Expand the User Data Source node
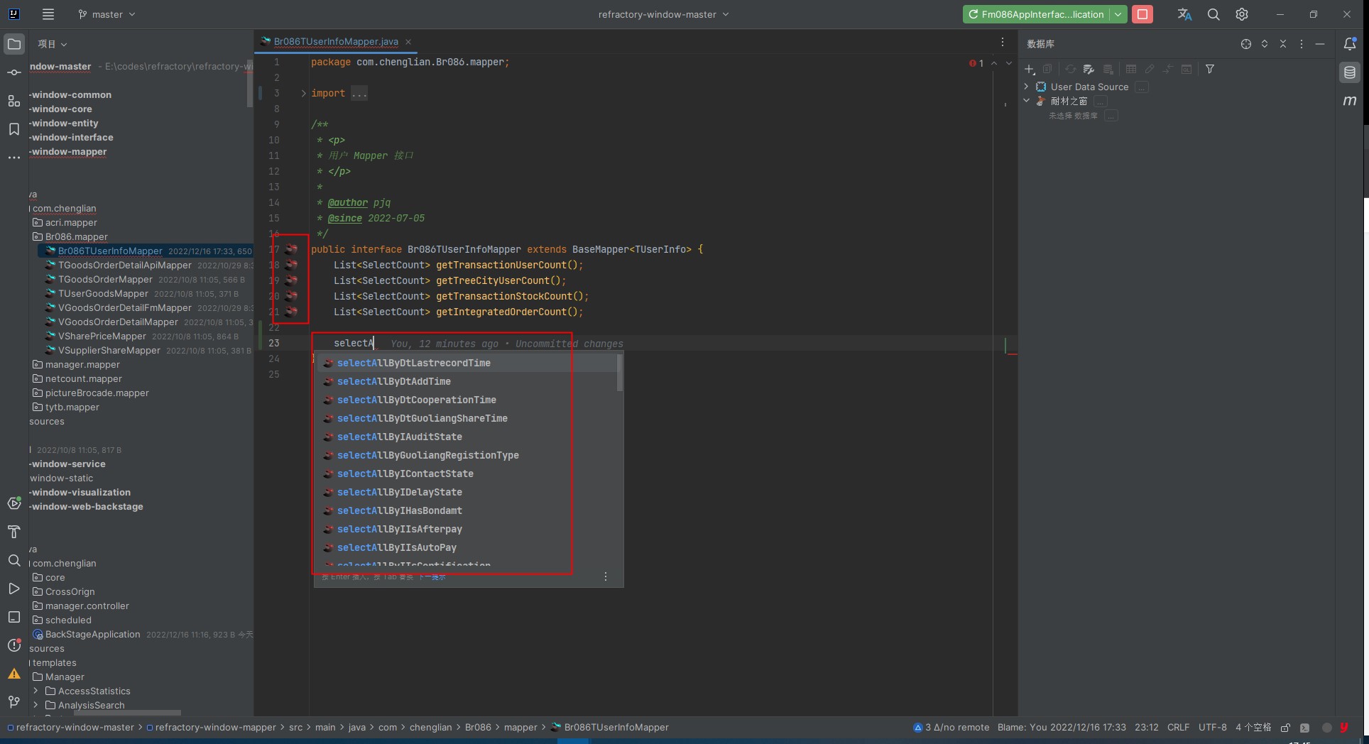The width and height of the screenshot is (1369, 744). point(1026,87)
